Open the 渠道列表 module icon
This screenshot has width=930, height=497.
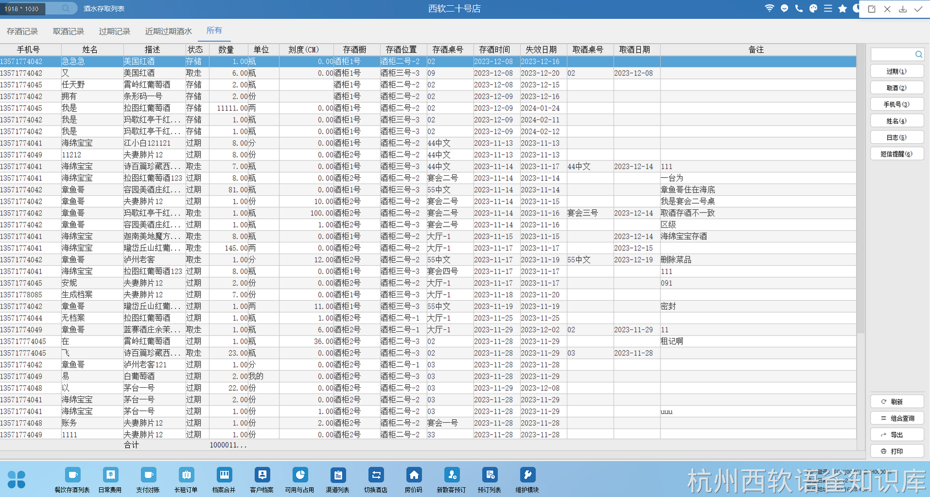point(338,475)
